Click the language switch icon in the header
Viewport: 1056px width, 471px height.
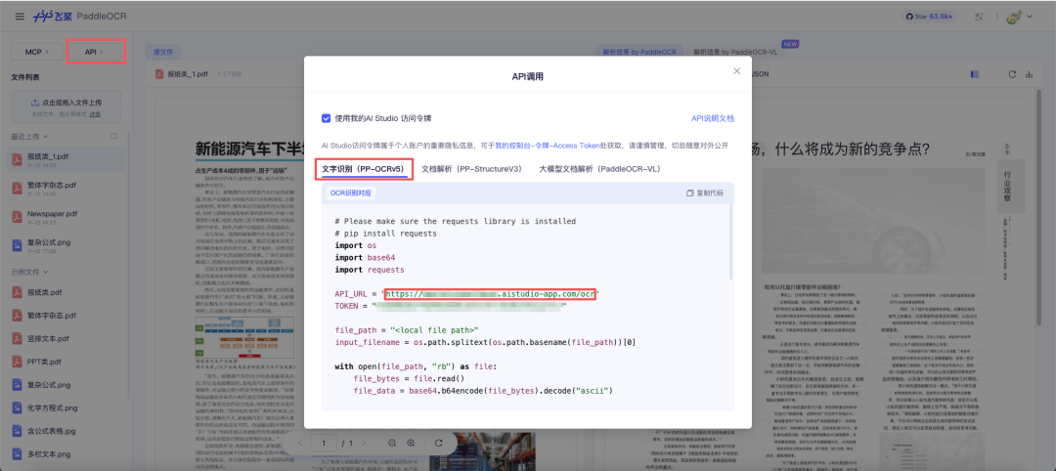pos(979,17)
